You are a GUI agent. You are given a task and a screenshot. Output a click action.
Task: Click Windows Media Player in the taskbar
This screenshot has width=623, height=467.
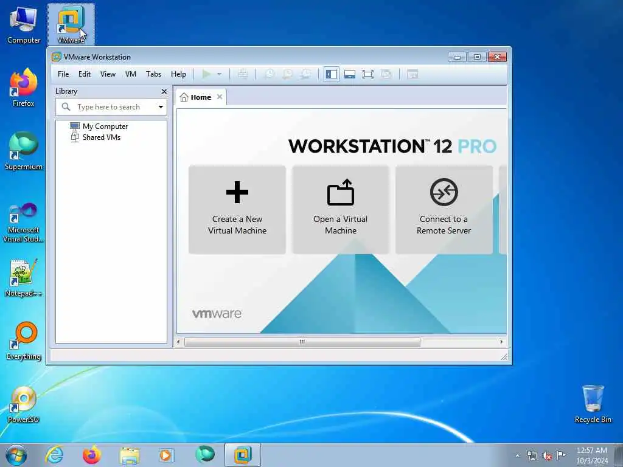(x=166, y=455)
